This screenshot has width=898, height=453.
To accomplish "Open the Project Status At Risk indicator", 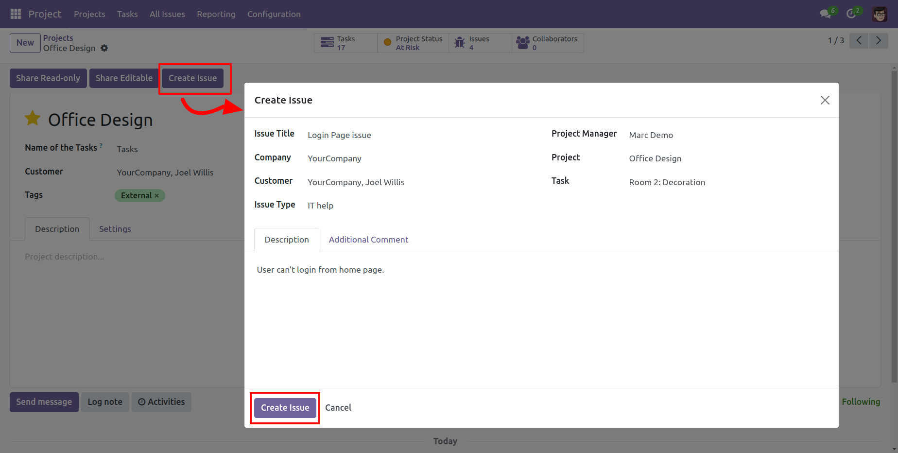I will point(413,43).
